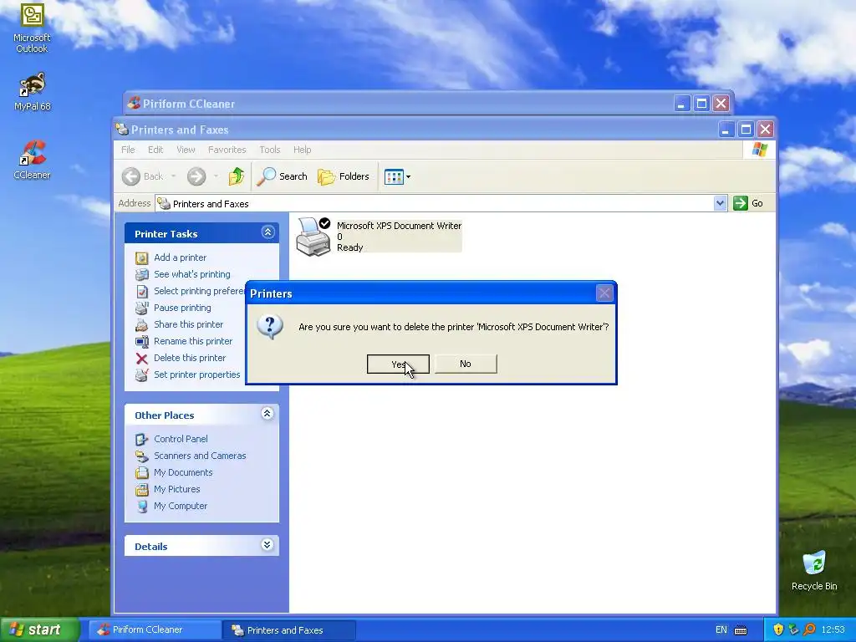Click the Back toolbar button

[143, 176]
